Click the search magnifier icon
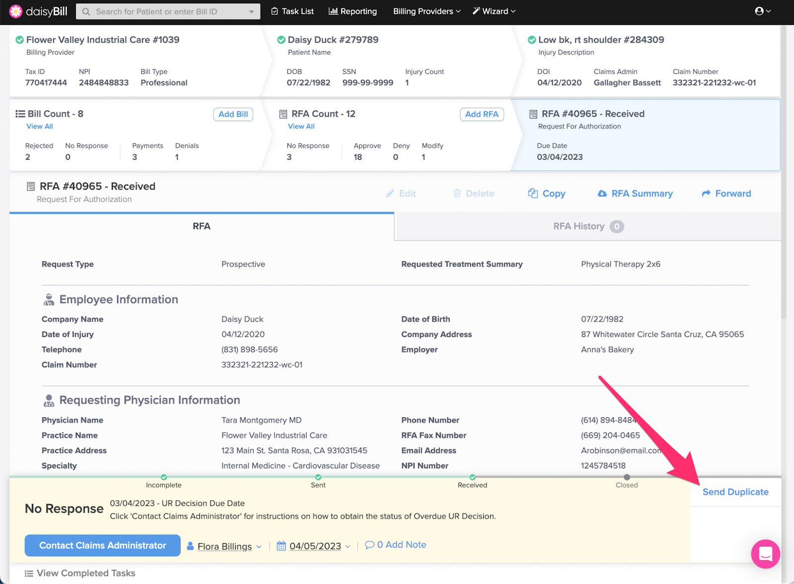Image resolution: width=794 pixels, height=584 pixels. [86, 11]
